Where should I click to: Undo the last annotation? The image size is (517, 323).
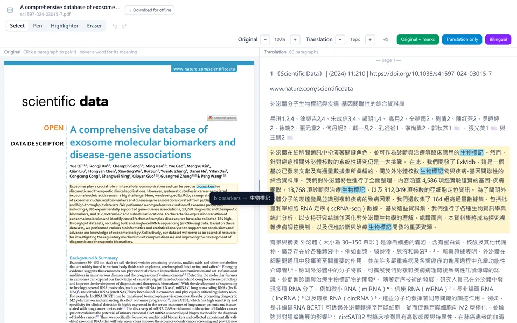(x=115, y=26)
